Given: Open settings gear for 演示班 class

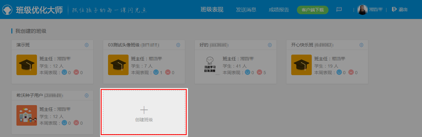Looking at the screenshot, I should 87,45.
